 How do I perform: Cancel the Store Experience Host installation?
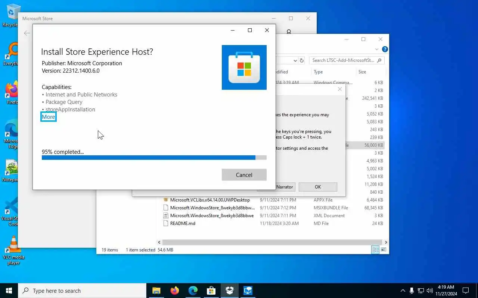point(244,175)
